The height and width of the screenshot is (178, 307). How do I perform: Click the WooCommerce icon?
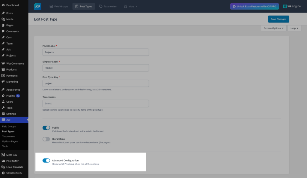[3, 63]
